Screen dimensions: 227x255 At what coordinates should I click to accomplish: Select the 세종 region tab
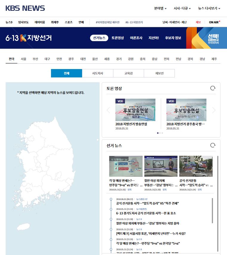pyautogui.click(x=107, y=59)
